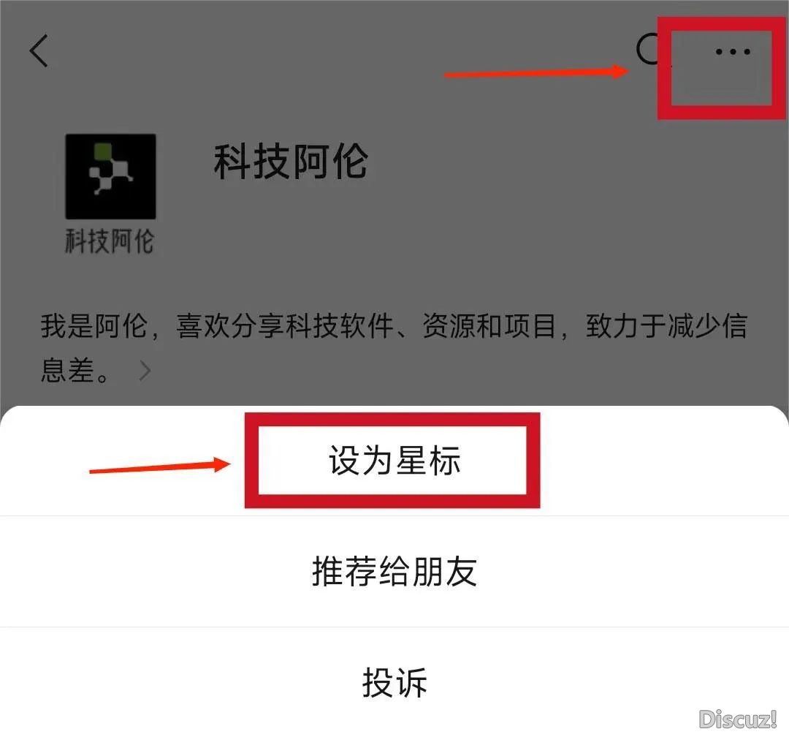Click the red arrow pointing at 设为星标
The width and height of the screenshot is (789, 737).
[160, 466]
